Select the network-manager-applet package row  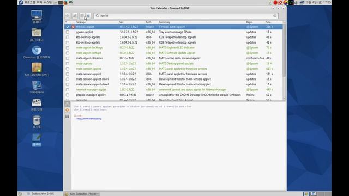coord(173,89)
